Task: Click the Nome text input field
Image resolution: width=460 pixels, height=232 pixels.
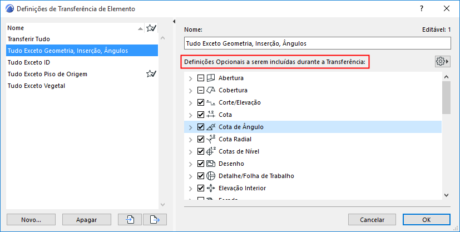Action: [317, 43]
